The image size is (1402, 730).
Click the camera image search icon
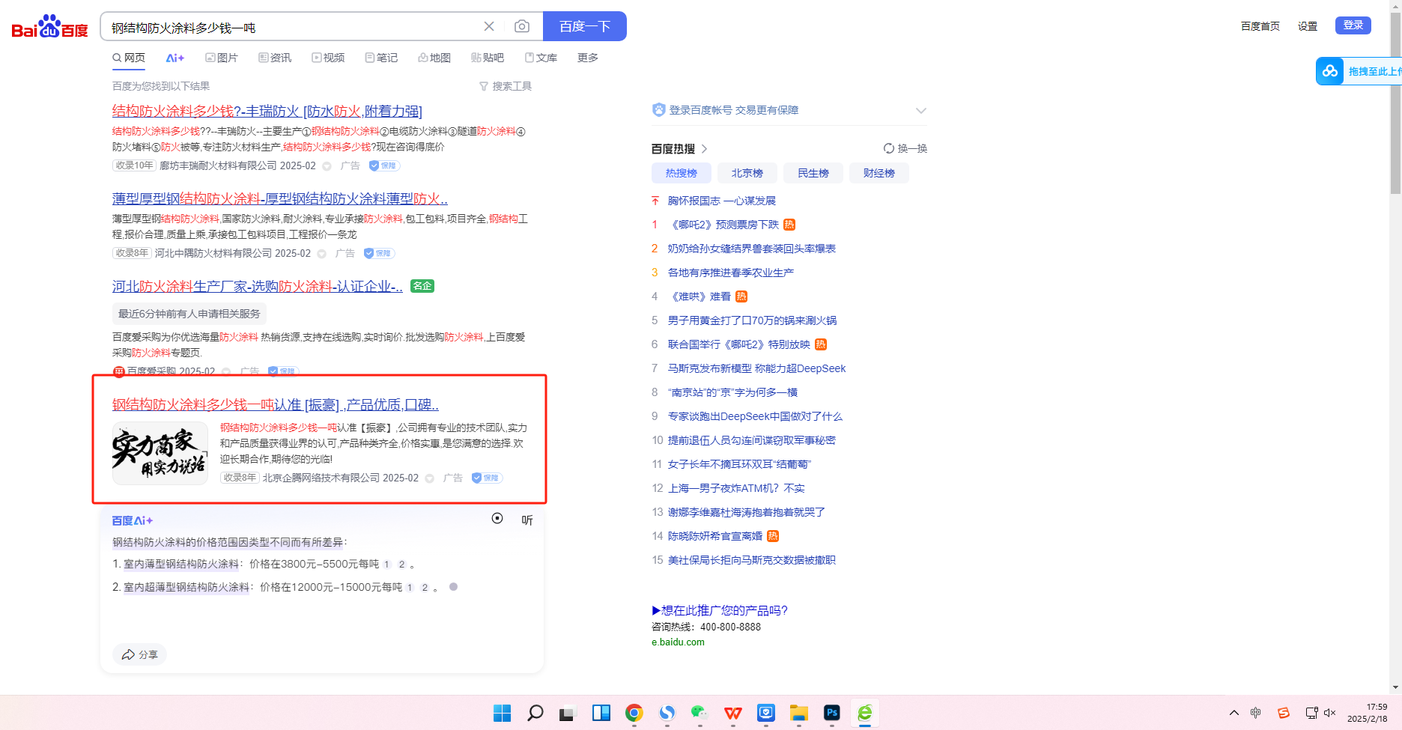pyautogui.click(x=522, y=27)
